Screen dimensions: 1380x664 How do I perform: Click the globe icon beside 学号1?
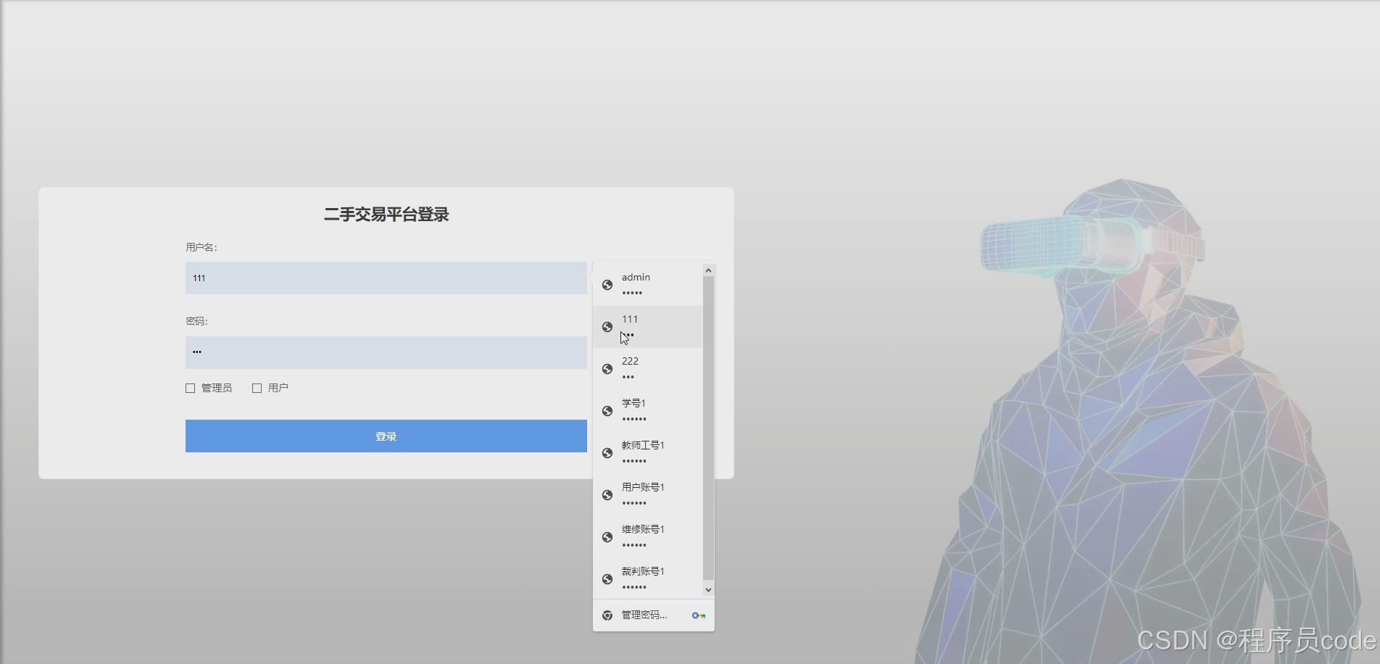pyautogui.click(x=607, y=411)
